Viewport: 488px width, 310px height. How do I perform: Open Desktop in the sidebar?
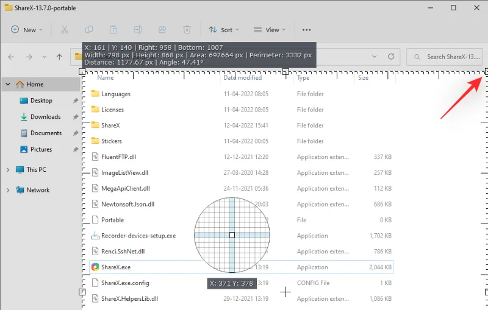[x=41, y=100]
